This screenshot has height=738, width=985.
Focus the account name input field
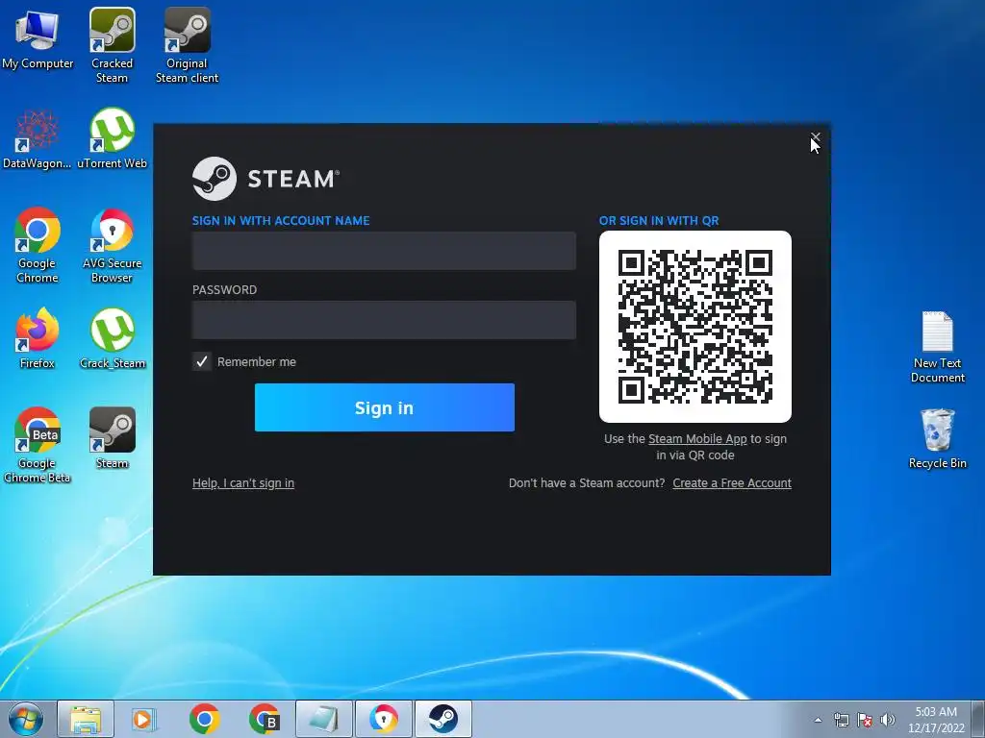click(x=384, y=251)
